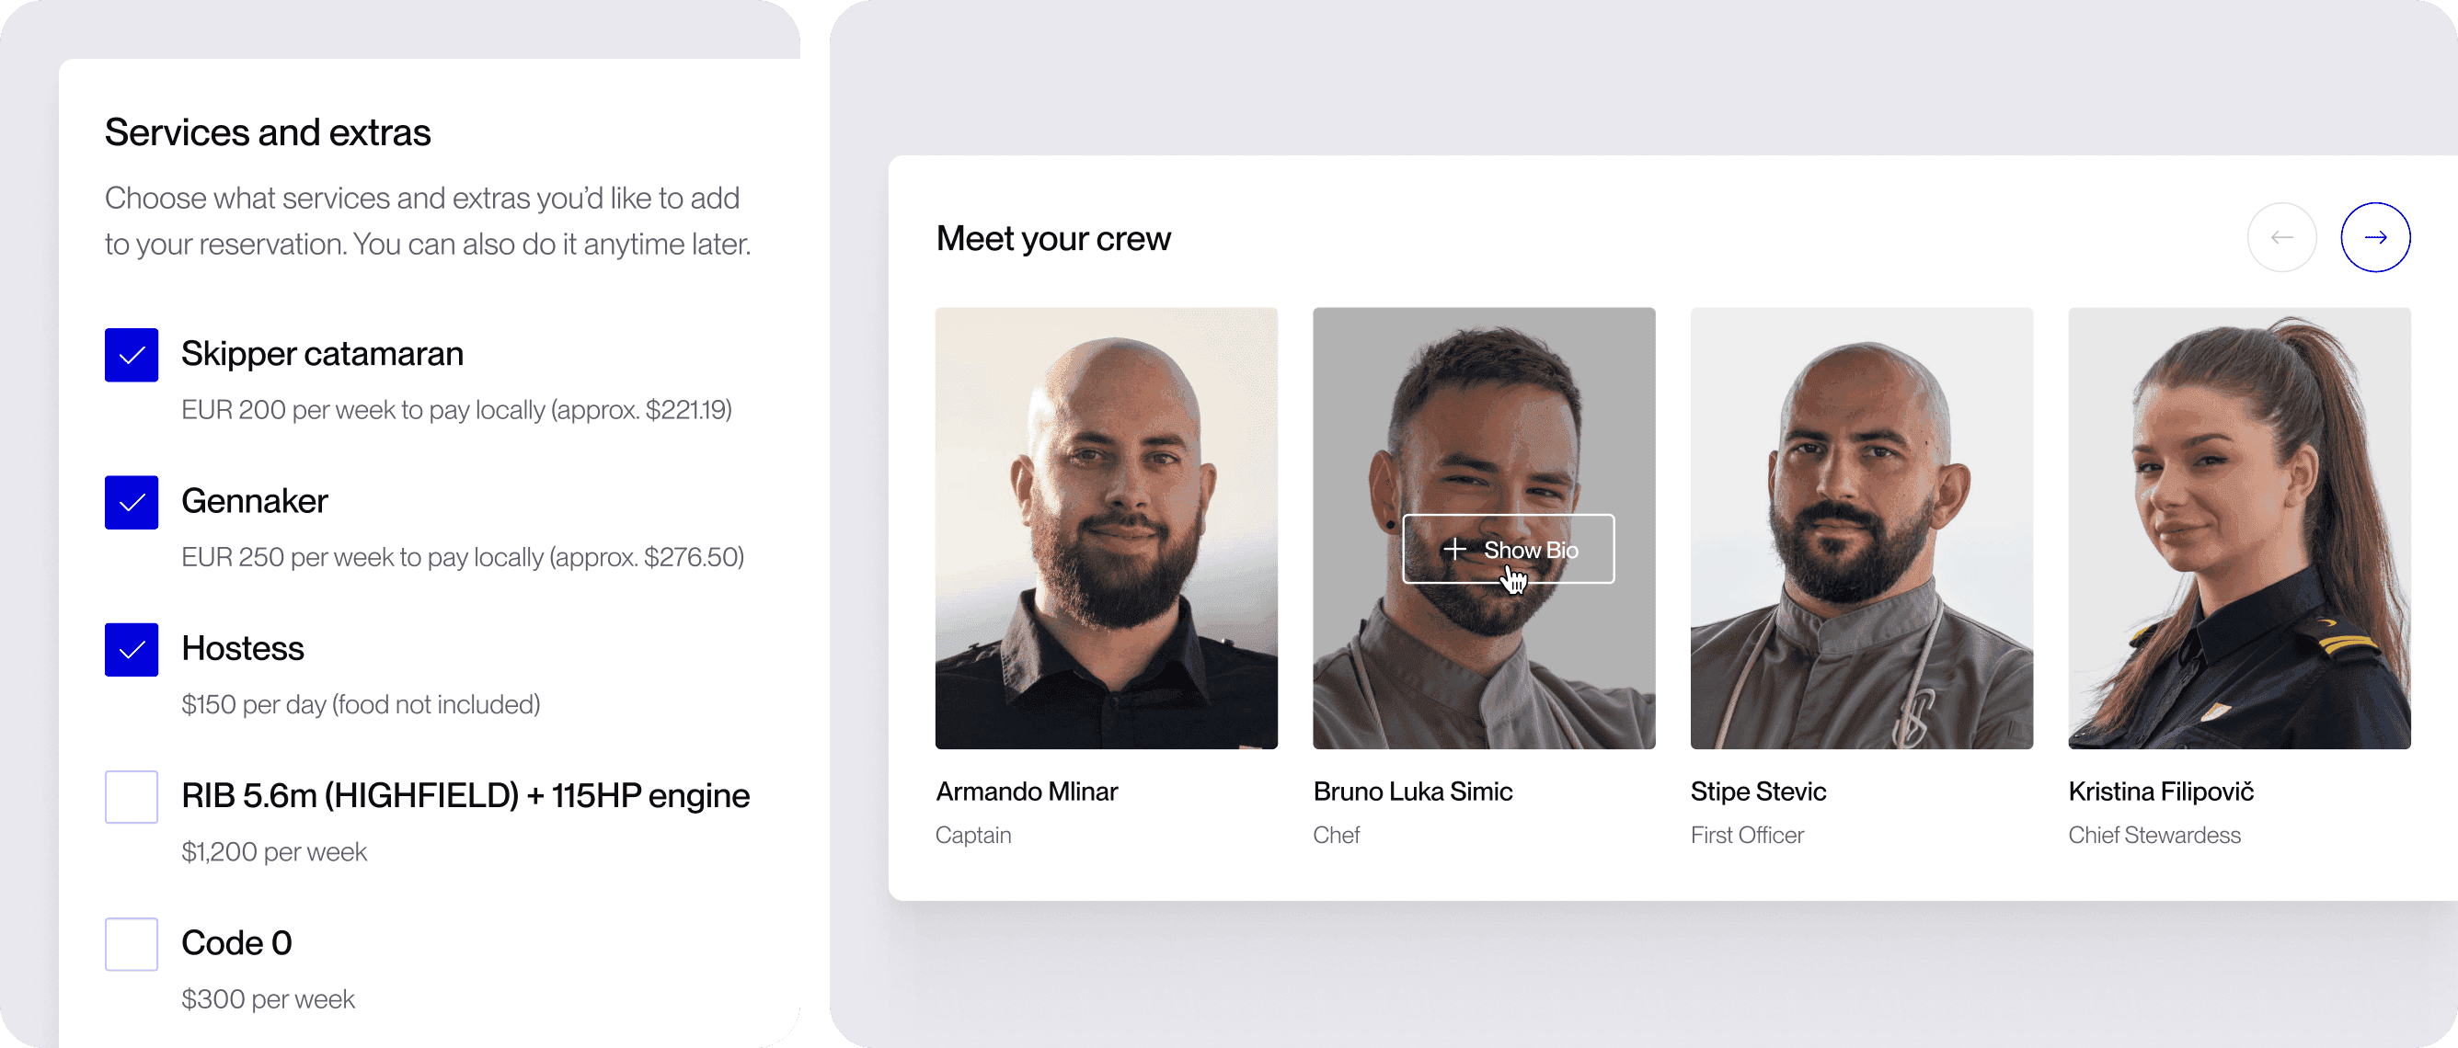This screenshot has height=1048, width=2458.
Task: Click the Show Bio button
Action: click(1508, 549)
